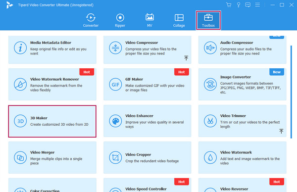
Task: Open Audio Compressor title
Action: tap(237, 43)
